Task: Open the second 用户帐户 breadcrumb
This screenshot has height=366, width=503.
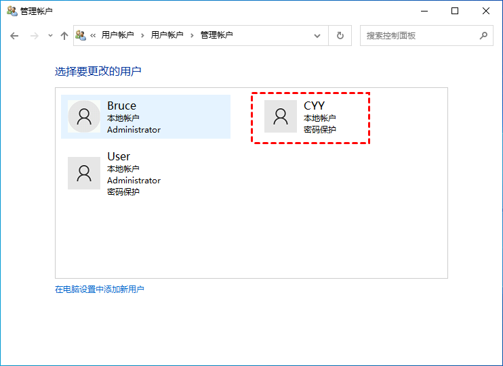Action: pyautogui.click(x=167, y=35)
